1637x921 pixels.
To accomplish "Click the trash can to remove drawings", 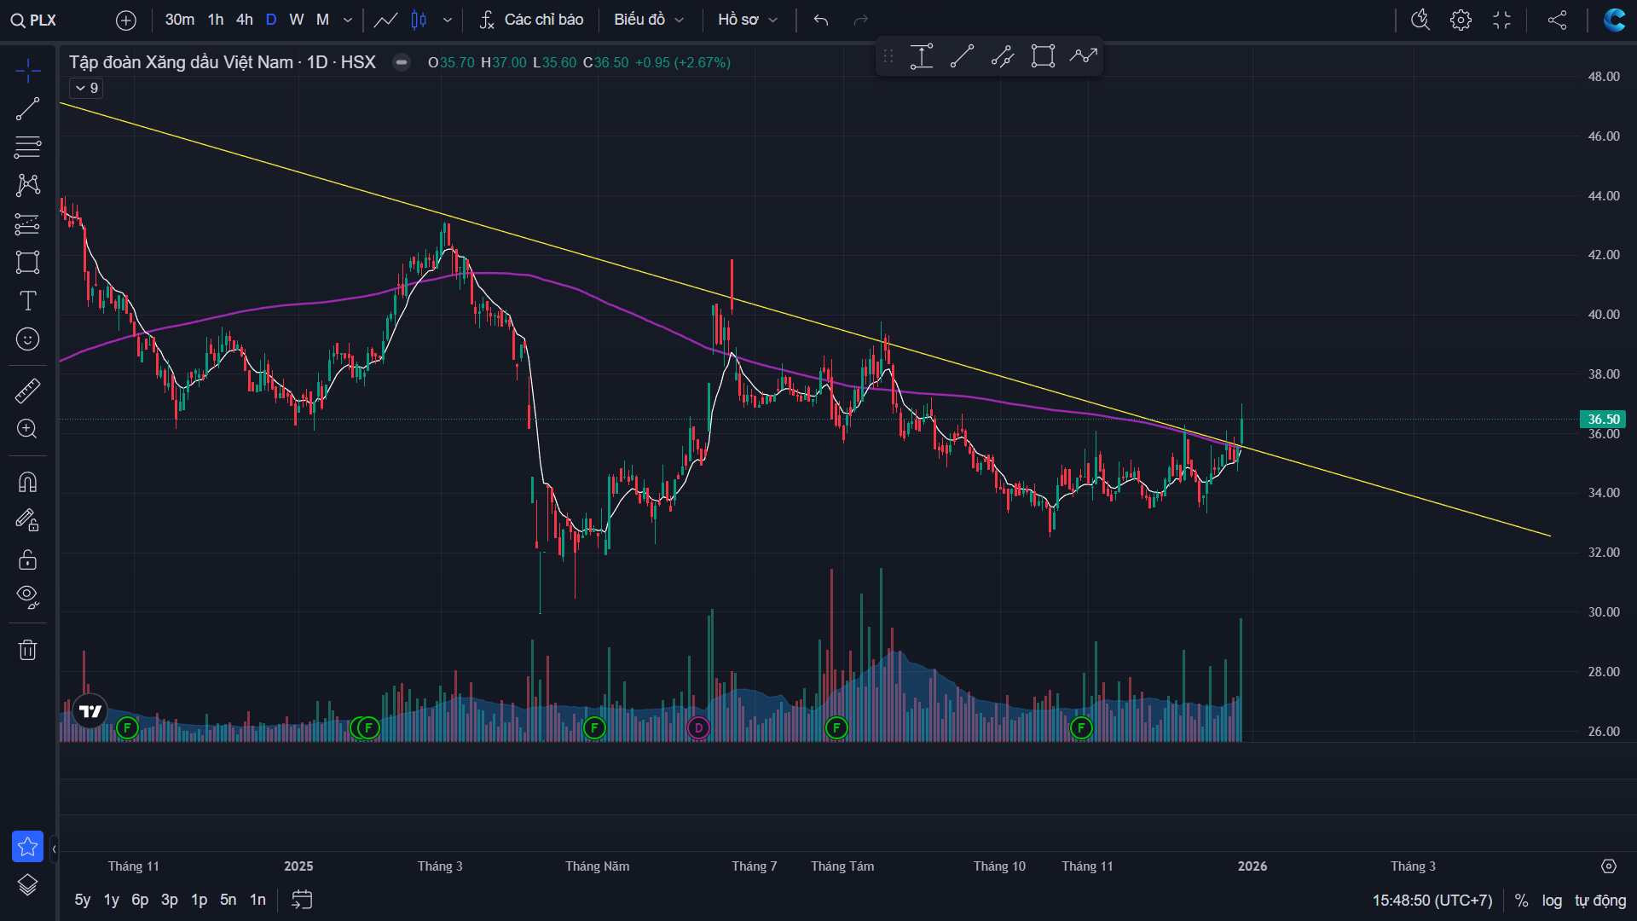I will click(x=27, y=650).
